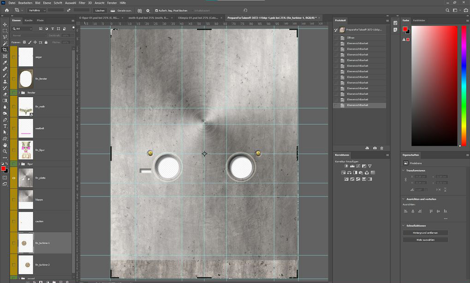Collapse Ausrichten und verteilen section
This screenshot has height=283, width=470.
point(404,199)
